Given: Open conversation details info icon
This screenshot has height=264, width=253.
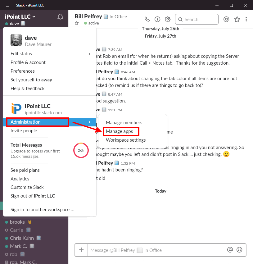Looking at the screenshot, I should click(157, 19).
